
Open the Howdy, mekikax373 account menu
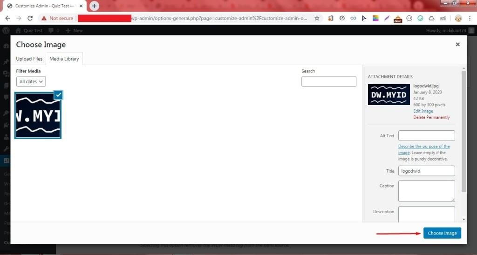tap(450, 30)
